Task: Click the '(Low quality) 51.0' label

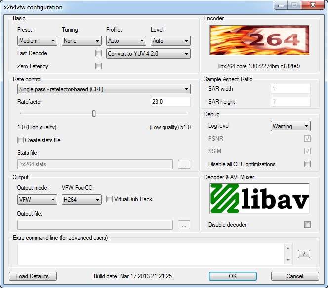Action: (x=170, y=127)
